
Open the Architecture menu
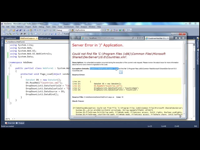(69, 27)
